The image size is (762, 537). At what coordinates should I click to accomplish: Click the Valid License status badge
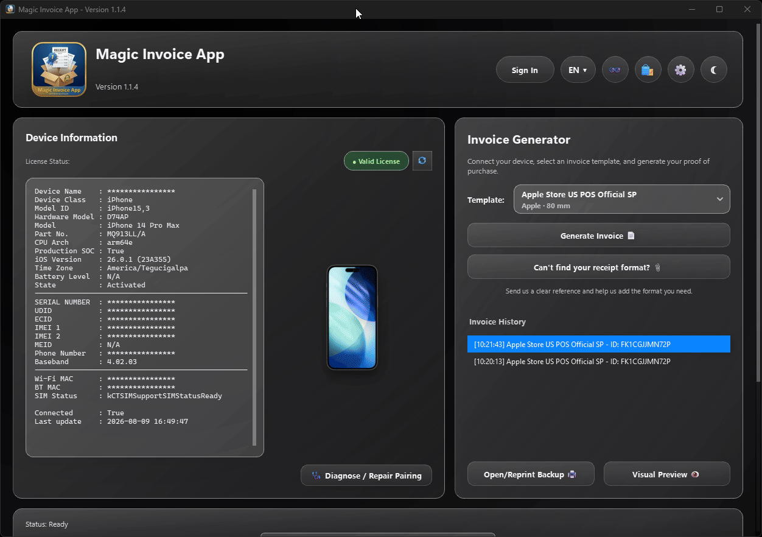[x=376, y=161]
